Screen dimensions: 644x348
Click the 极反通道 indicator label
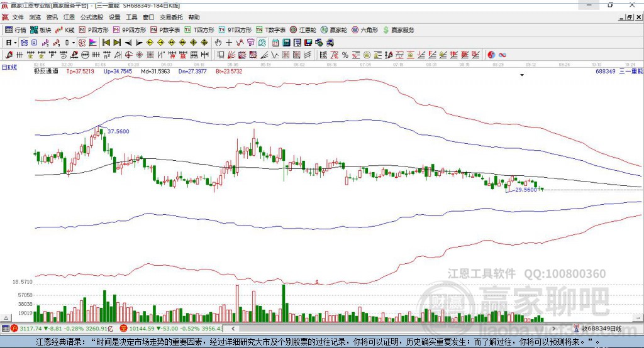click(x=46, y=71)
